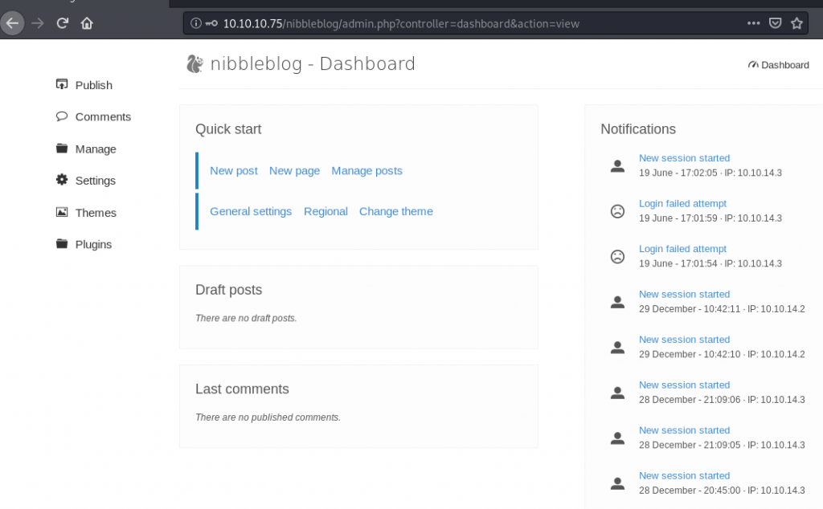The image size is (823, 509).
Task: Click the nibbleblog - Dashboard title
Action: (x=313, y=63)
